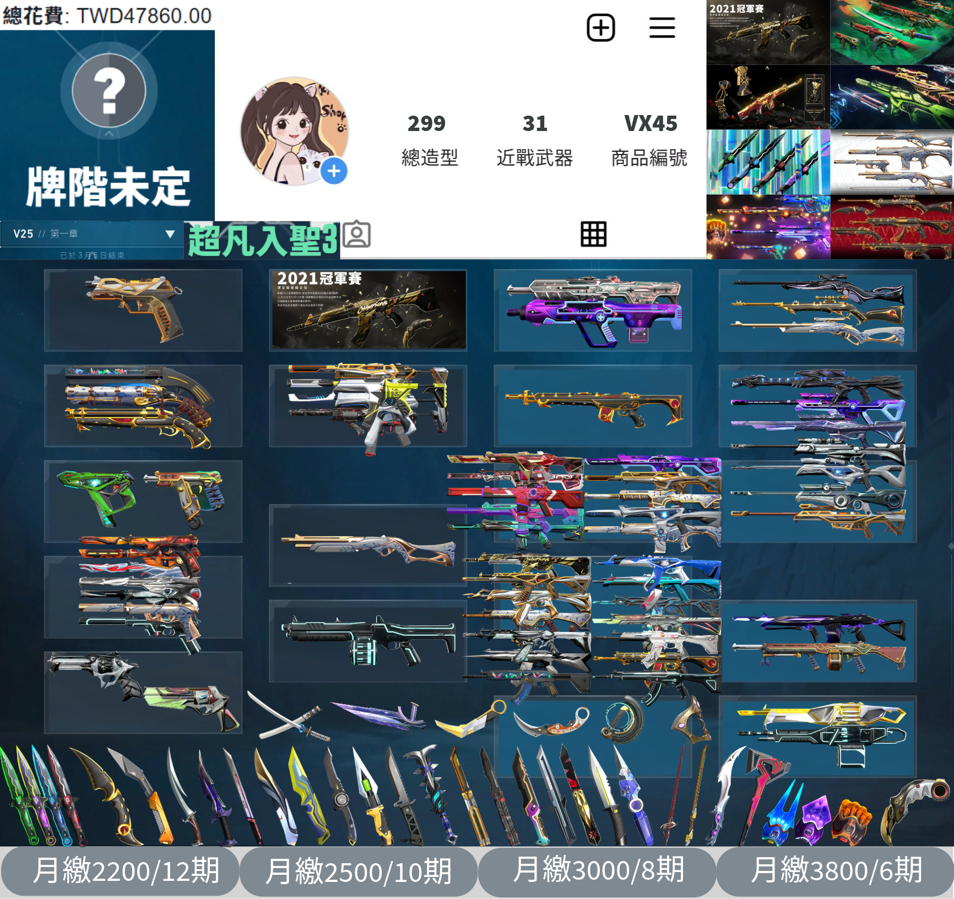Switch to the tagged photos tab icon
The width and height of the screenshot is (954, 899).
coord(357,235)
